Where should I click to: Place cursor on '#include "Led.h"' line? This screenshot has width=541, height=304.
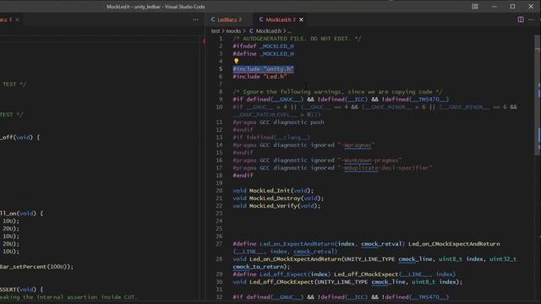[x=260, y=77]
